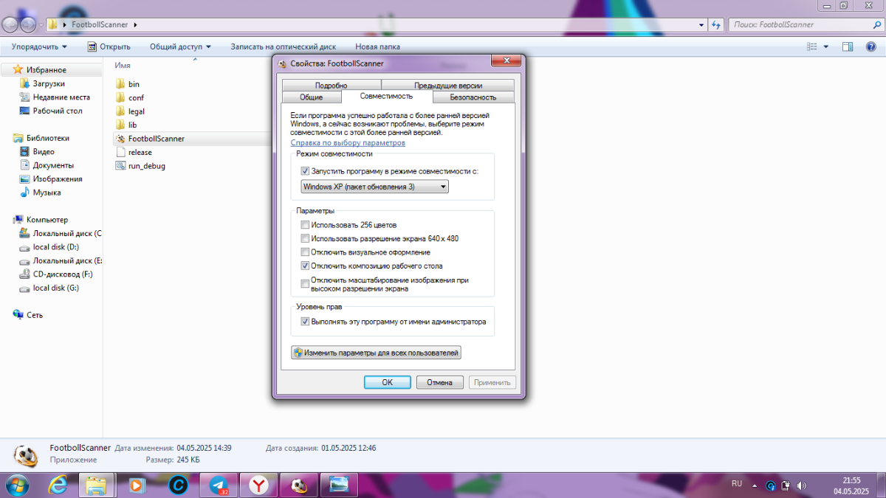The width and height of the screenshot is (886, 498).
Task: Toggle compatibility mode checkbox
Action: 306,171
